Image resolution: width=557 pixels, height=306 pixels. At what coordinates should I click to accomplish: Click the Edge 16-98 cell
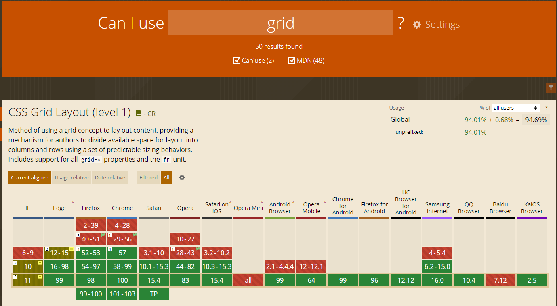click(59, 266)
